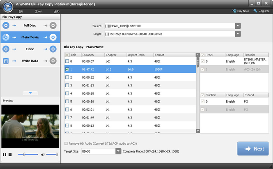Tick the checkbox for title 7
The width and height of the screenshot is (273, 169).
tap(67, 117)
